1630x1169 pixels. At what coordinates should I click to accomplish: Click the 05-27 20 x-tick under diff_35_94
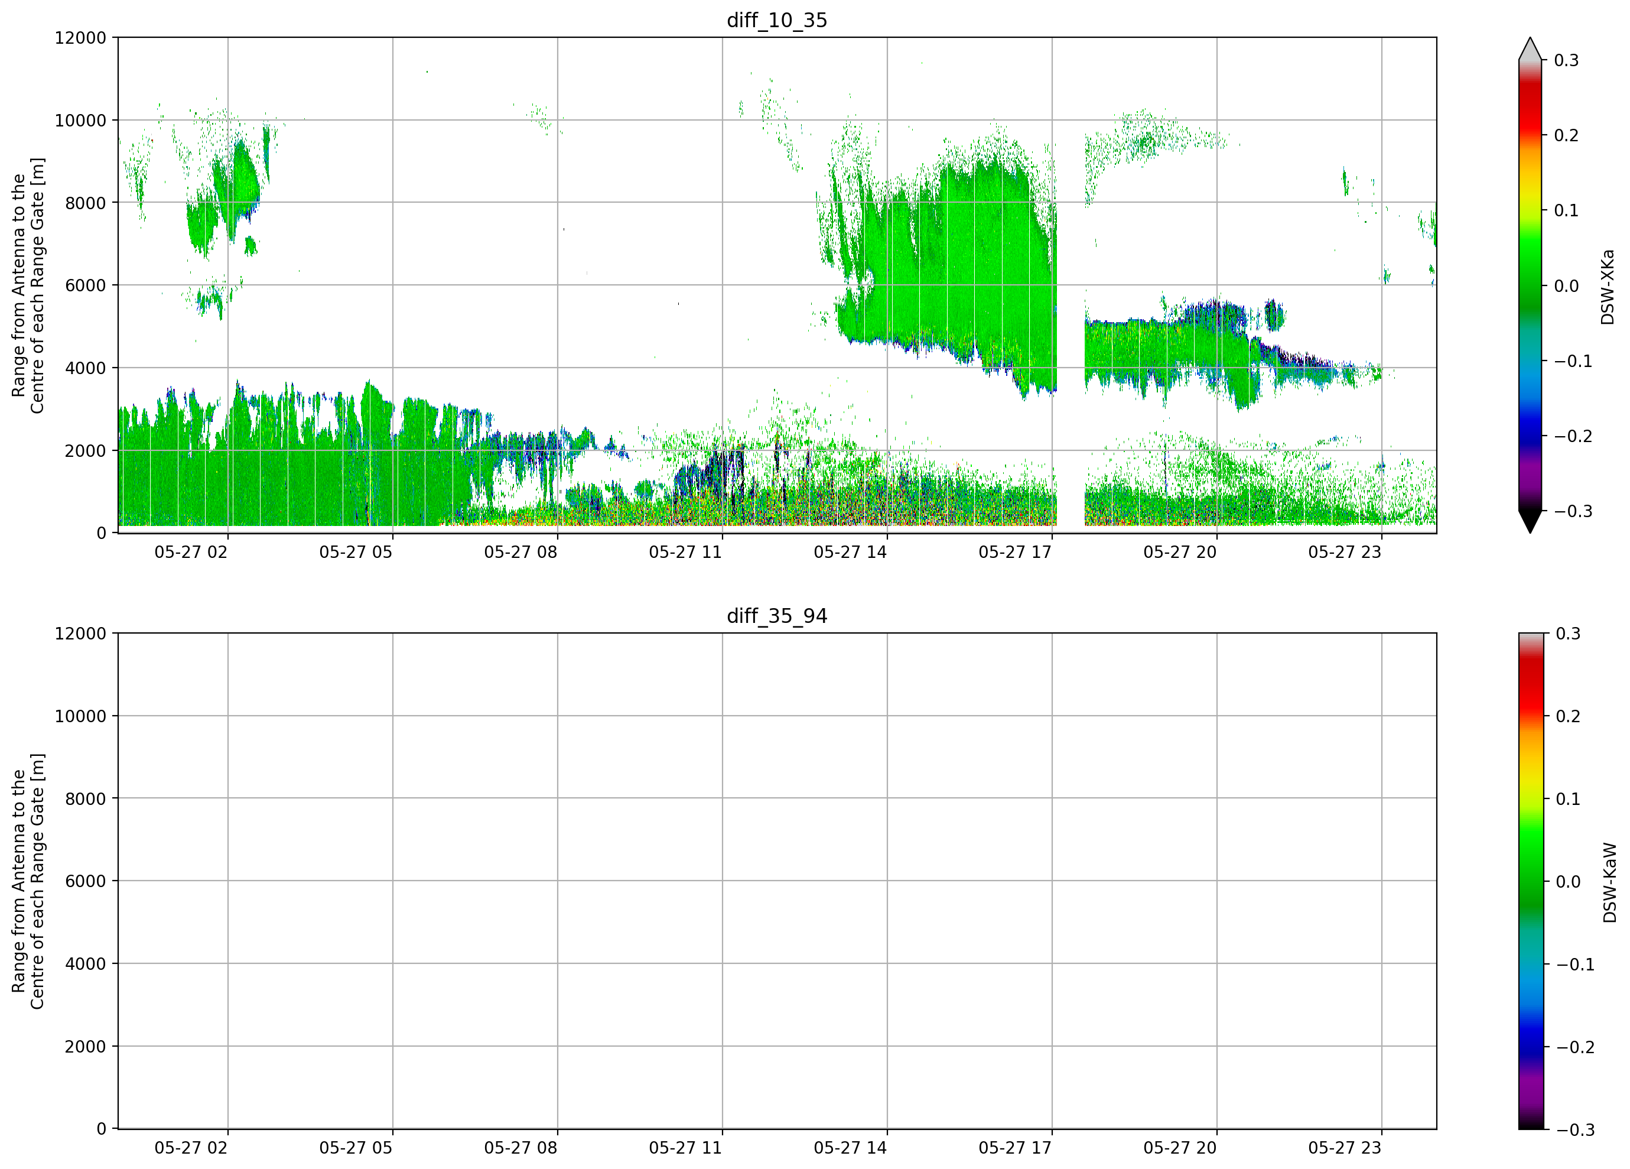point(1180,1148)
